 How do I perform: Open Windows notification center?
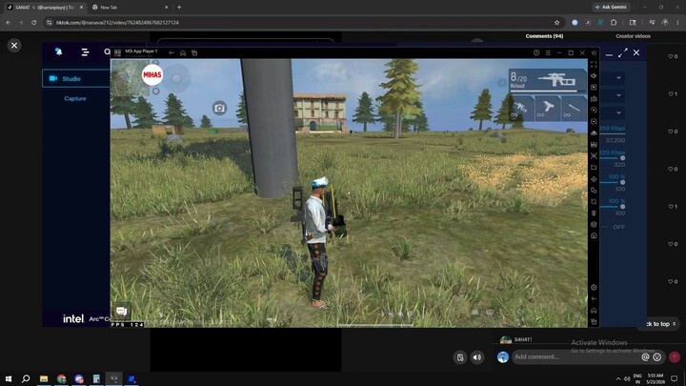[675, 379]
